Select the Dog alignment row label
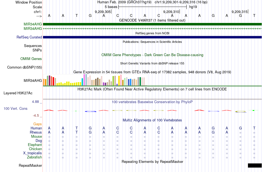This screenshot has height=172, width=262. pos(39,141)
